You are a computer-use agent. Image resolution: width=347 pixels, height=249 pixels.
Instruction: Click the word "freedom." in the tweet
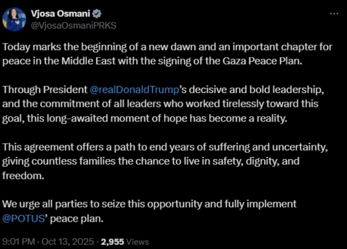pyautogui.click(x=23, y=175)
